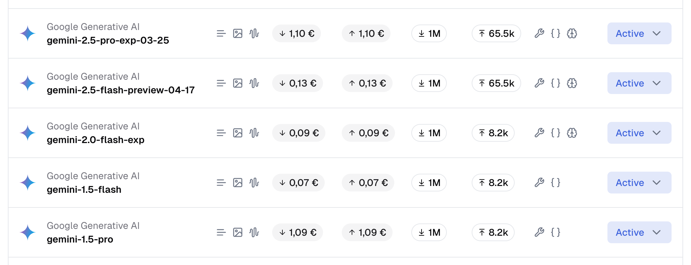Expand the Active status selector for gemini-2.0-flash-exp

click(x=639, y=133)
